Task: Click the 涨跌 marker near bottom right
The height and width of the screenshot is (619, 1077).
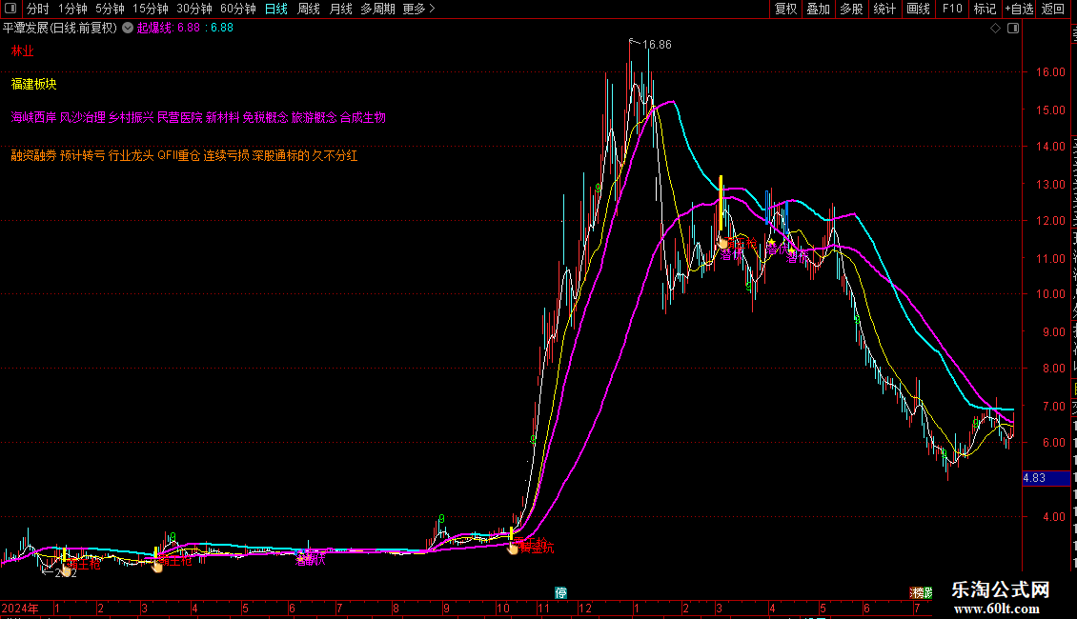Action: [921, 593]
